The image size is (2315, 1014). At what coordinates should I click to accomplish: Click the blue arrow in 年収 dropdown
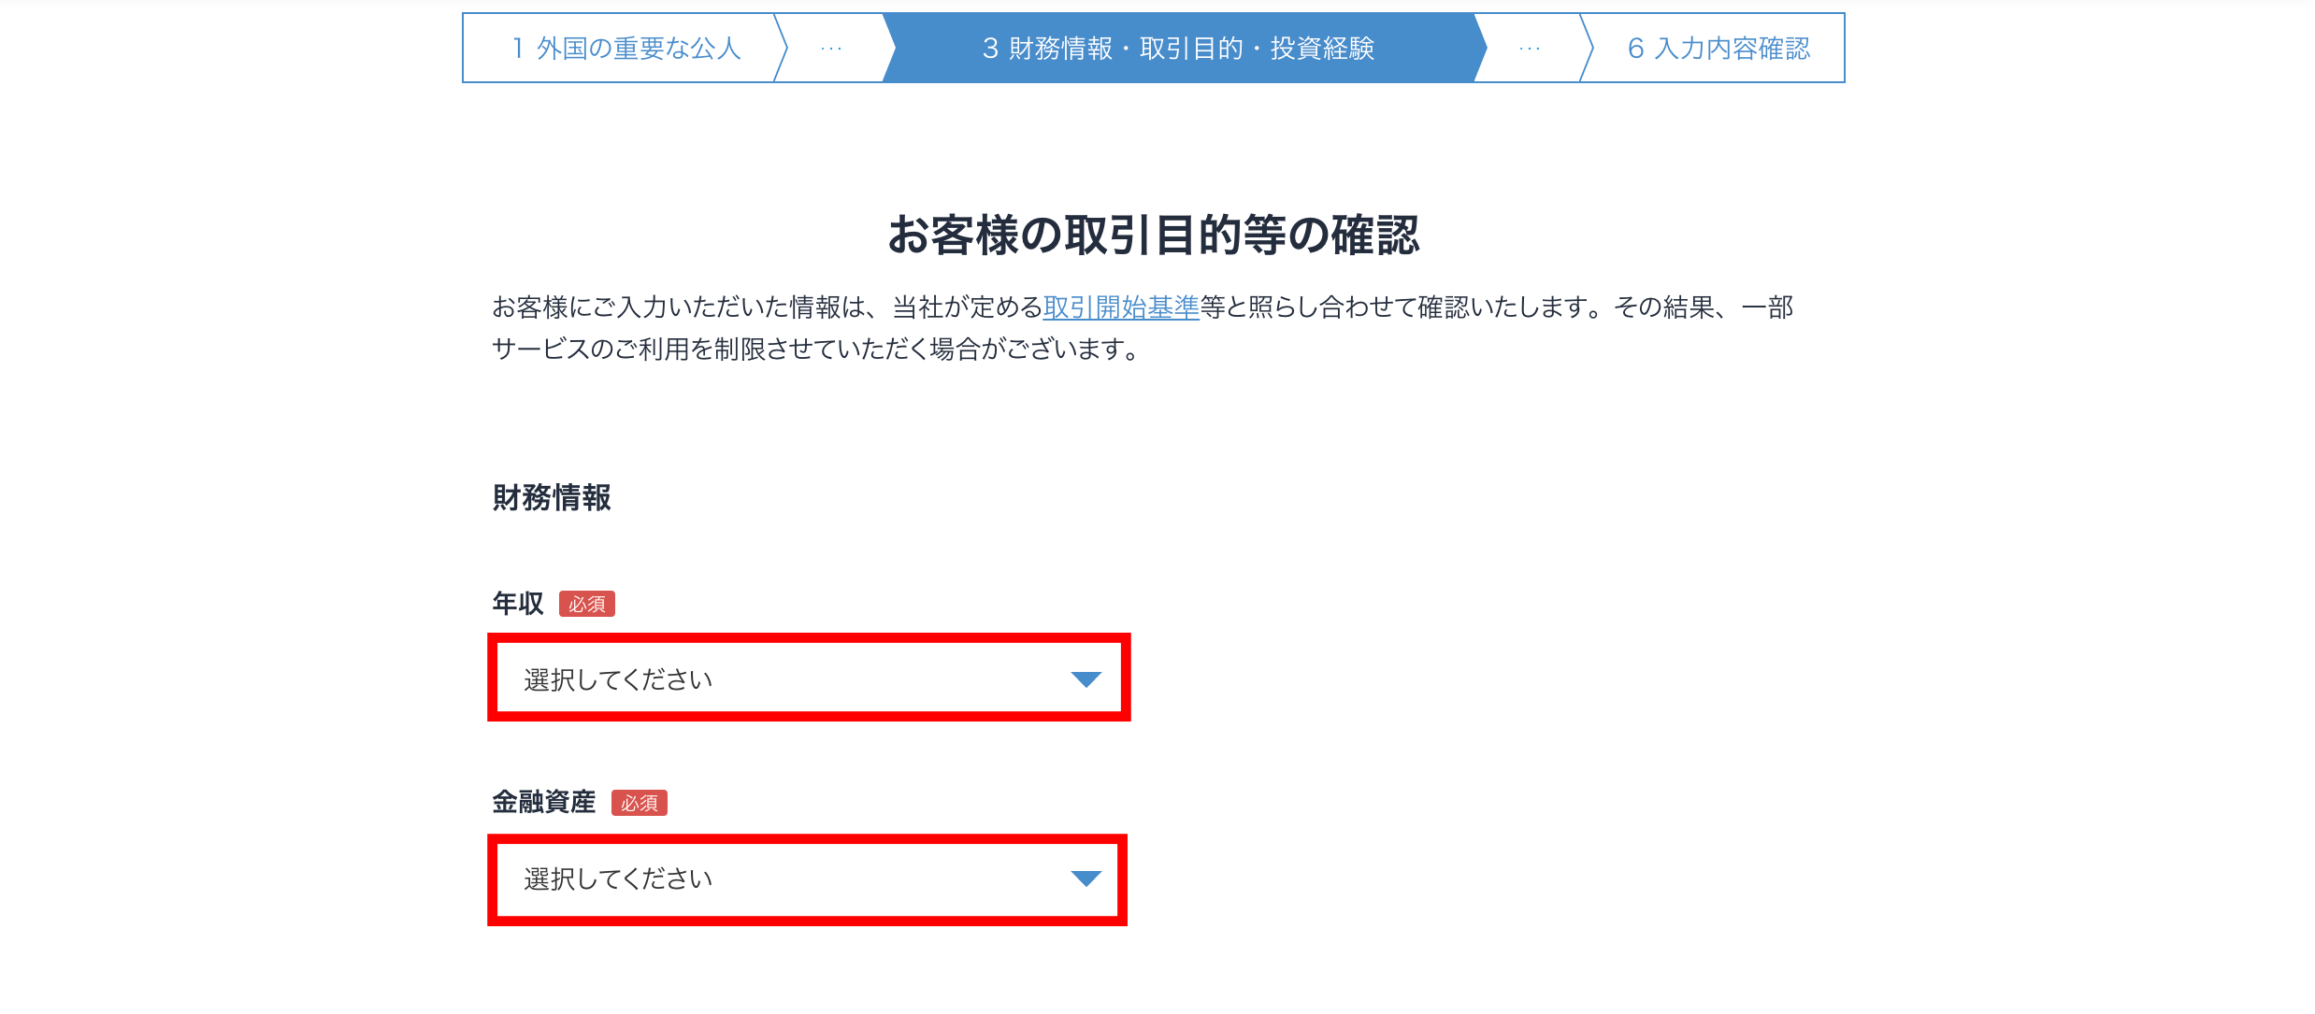pyautogui.click(x=1086, y=679)
